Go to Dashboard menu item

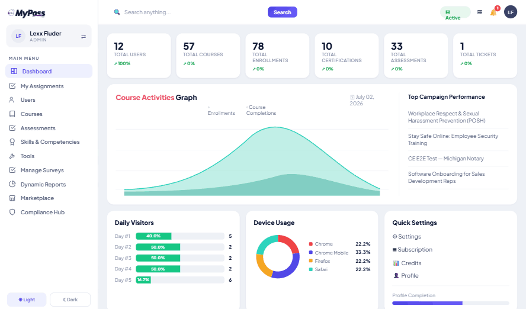click(49, 71)
